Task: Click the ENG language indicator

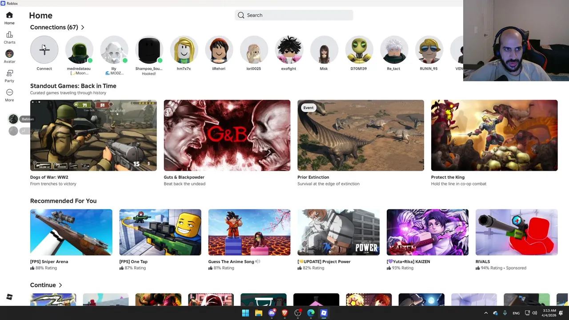Action: point(516,313)
